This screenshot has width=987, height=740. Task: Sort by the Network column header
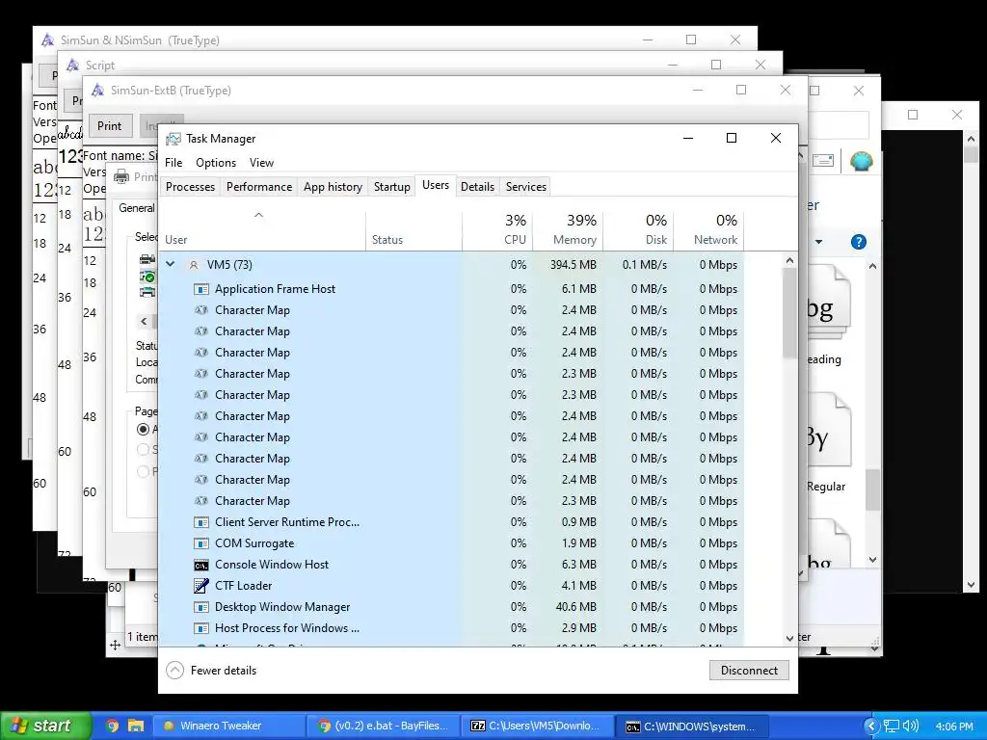coord(709,230)
